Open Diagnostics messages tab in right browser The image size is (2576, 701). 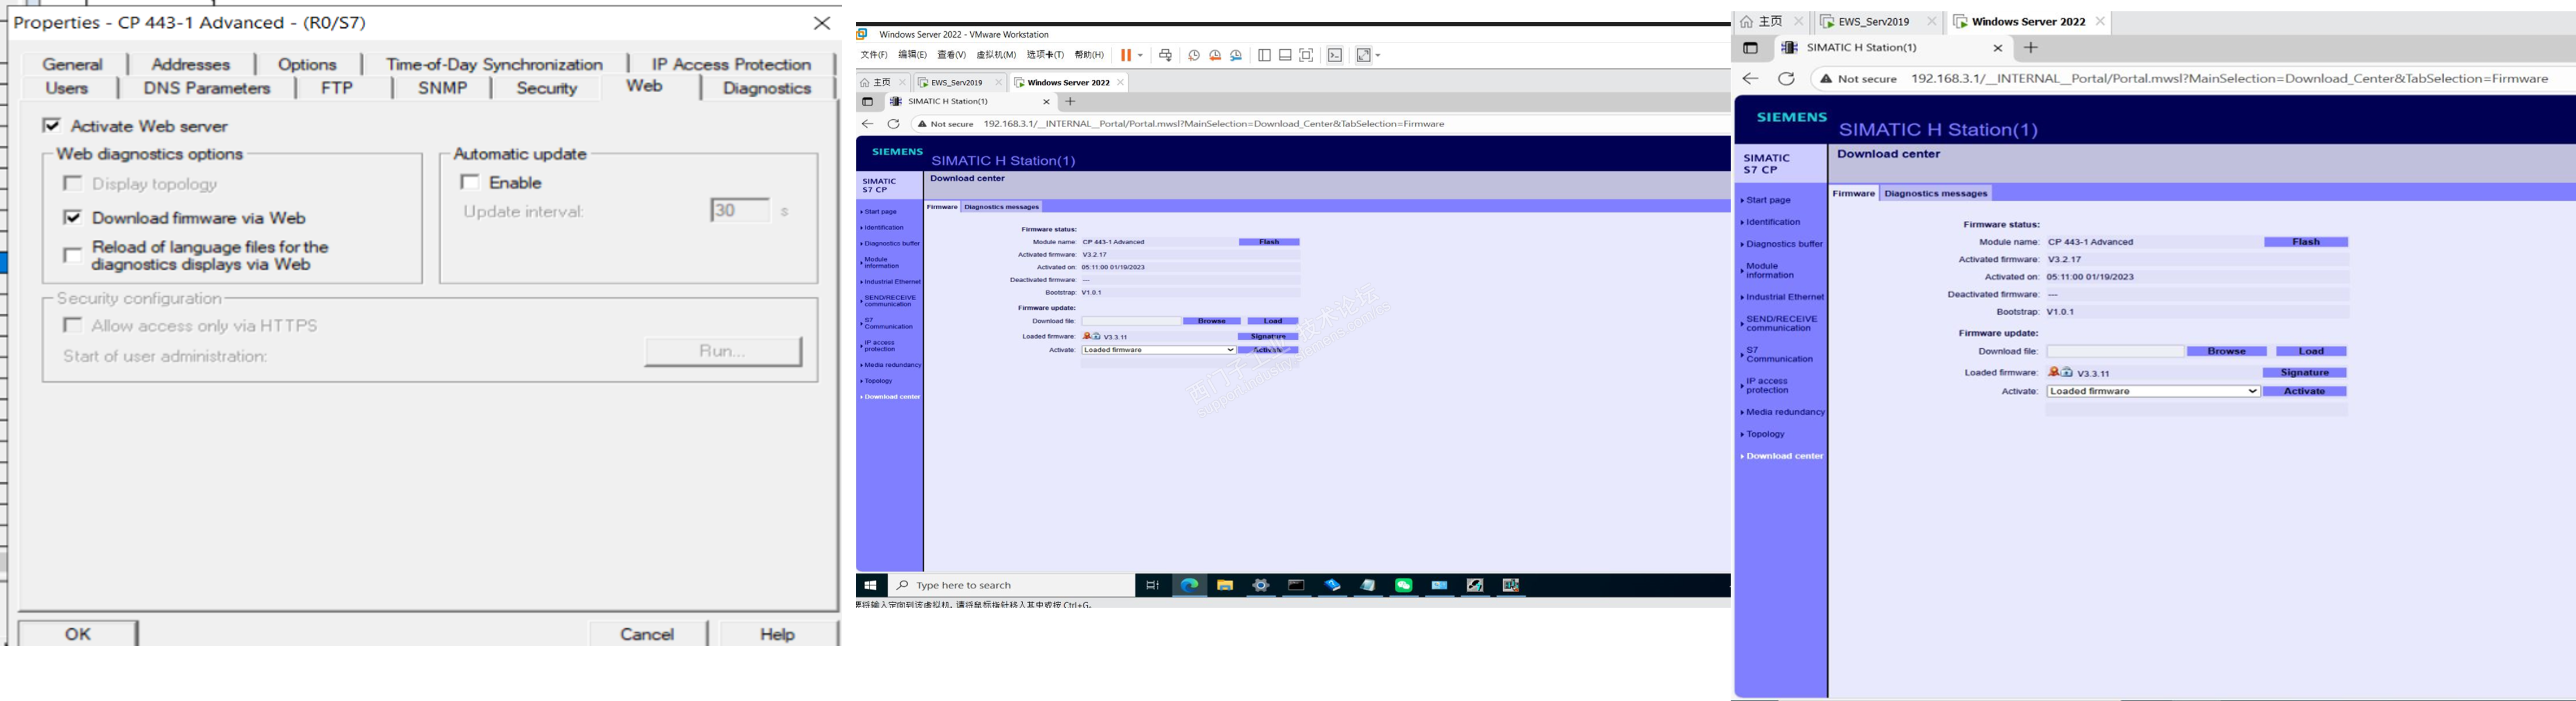click(x=1935, y=193)
